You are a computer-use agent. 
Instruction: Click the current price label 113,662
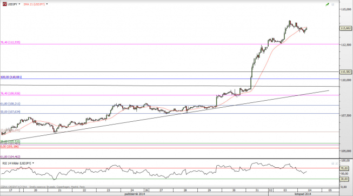345,28
